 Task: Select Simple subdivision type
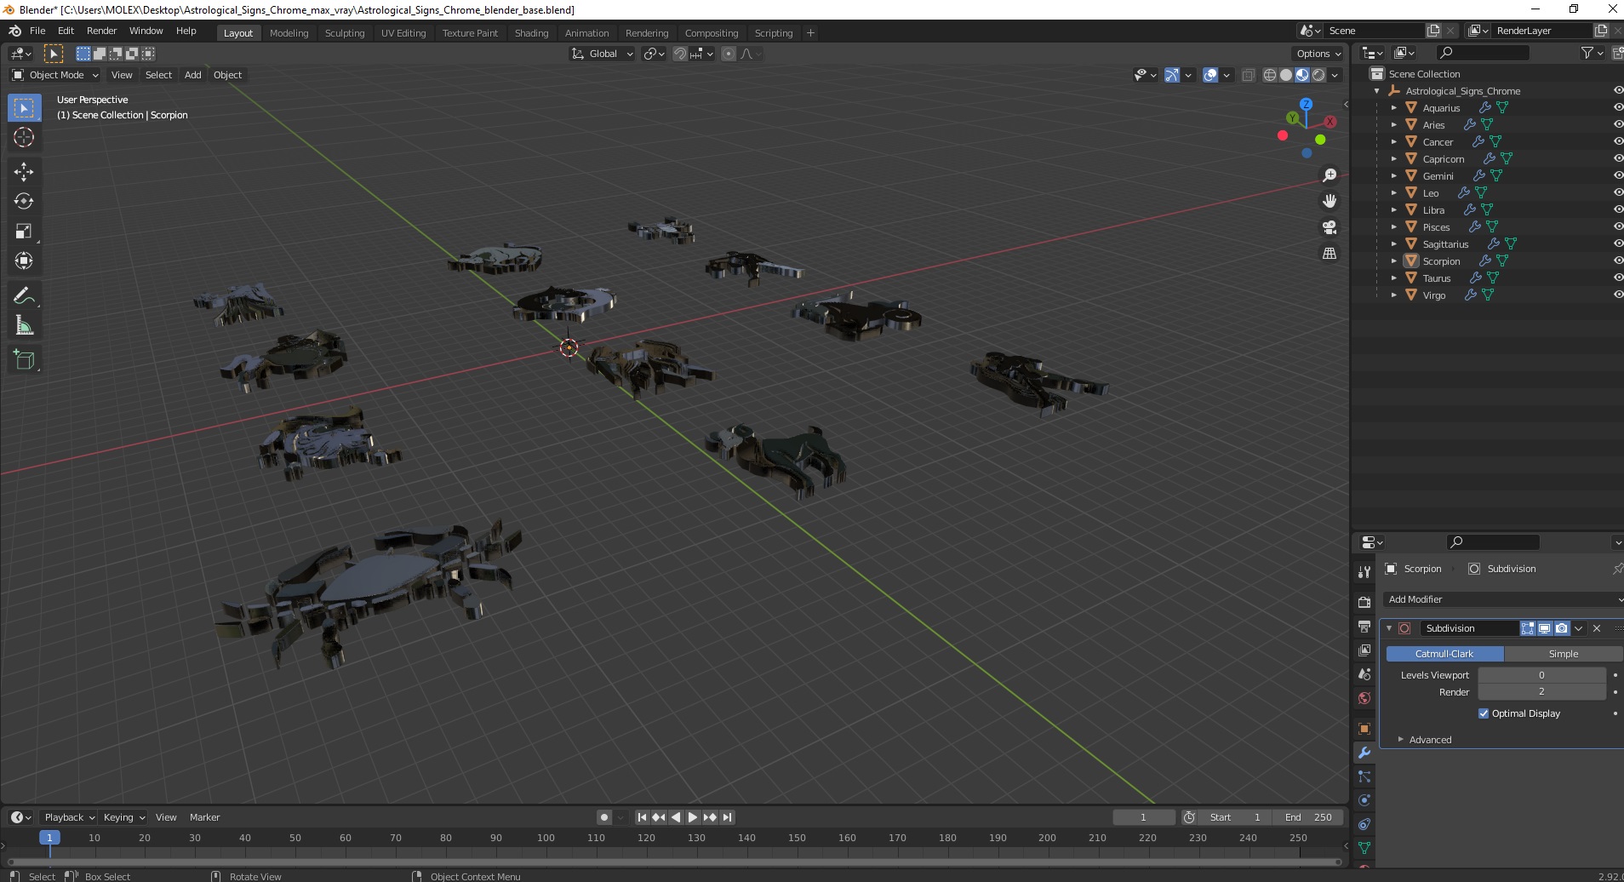(1564, 654)
